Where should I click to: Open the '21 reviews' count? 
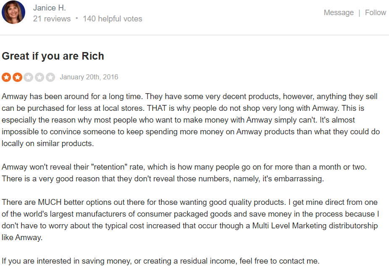click(x=52, y=19)
